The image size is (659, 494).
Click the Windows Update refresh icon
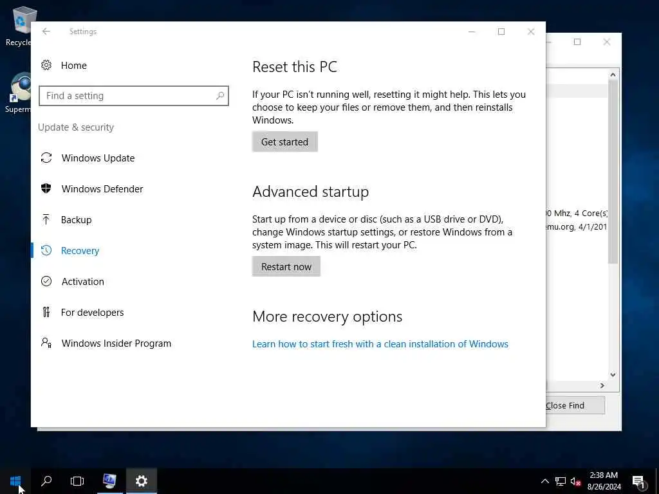[x=46, y=158]
